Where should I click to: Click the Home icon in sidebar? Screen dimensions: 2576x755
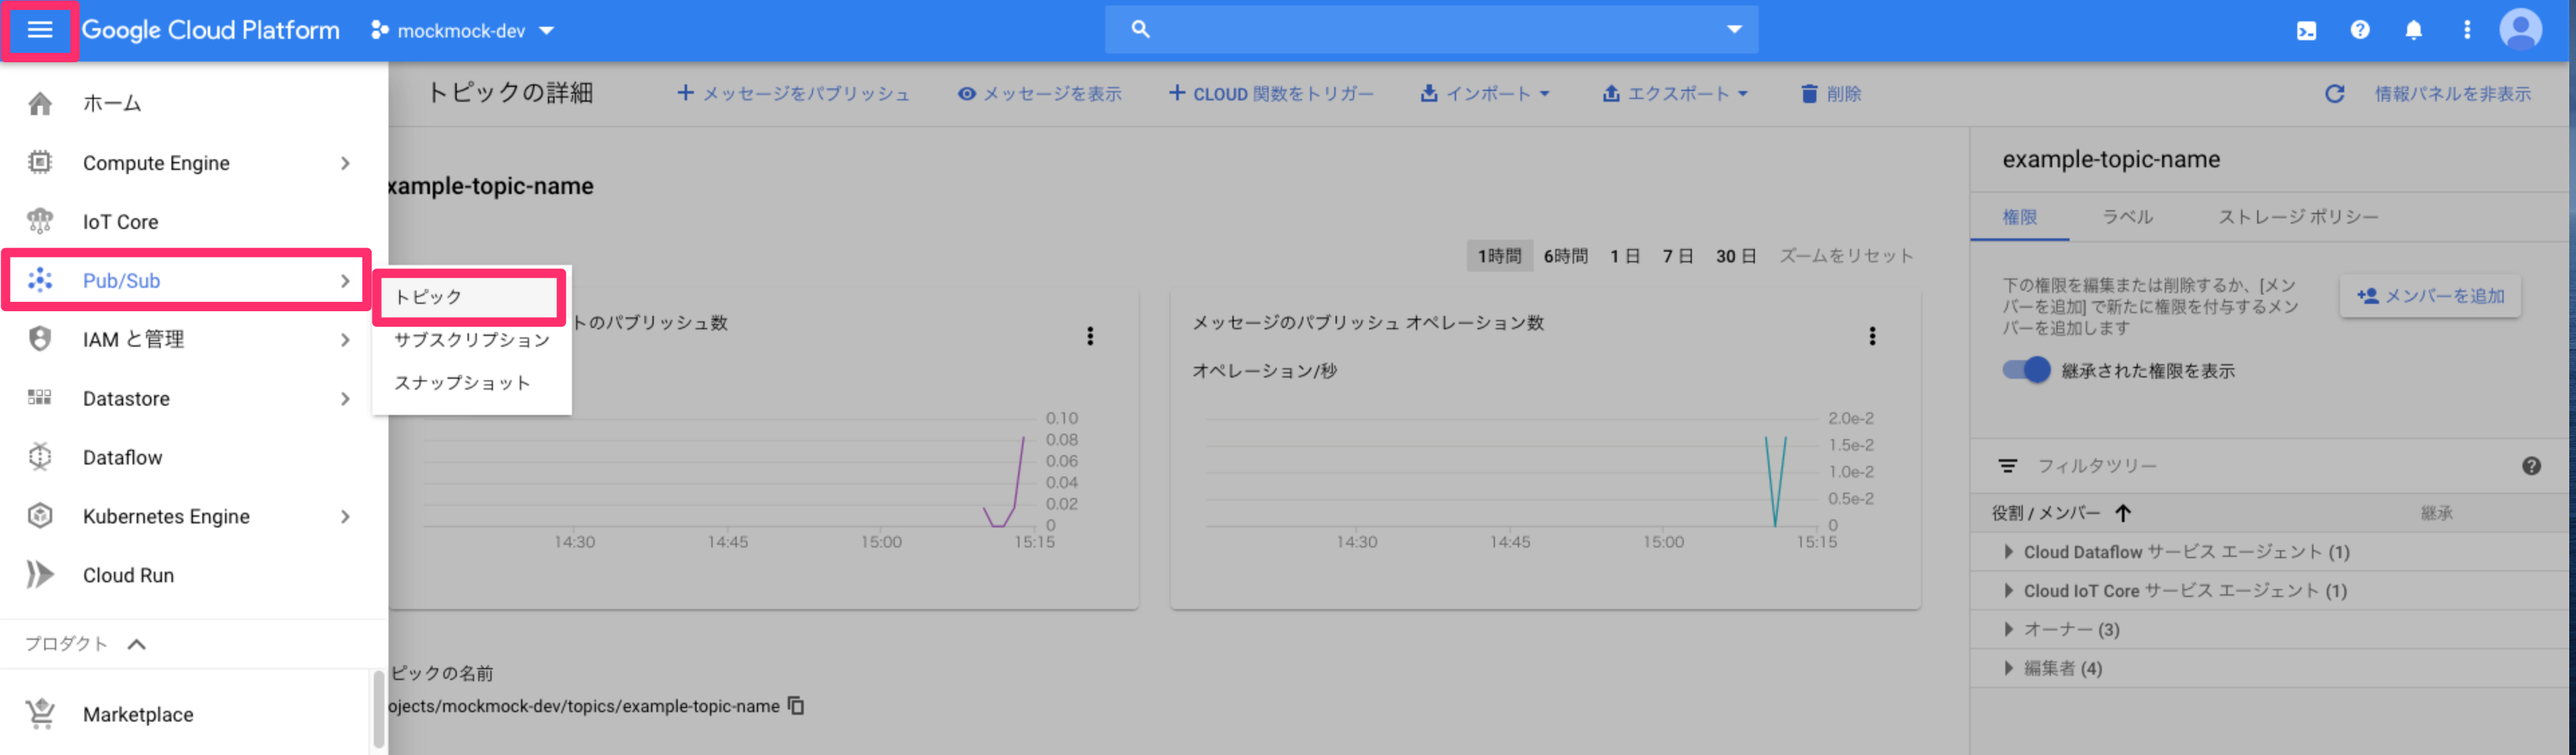[x=40, y=103]
